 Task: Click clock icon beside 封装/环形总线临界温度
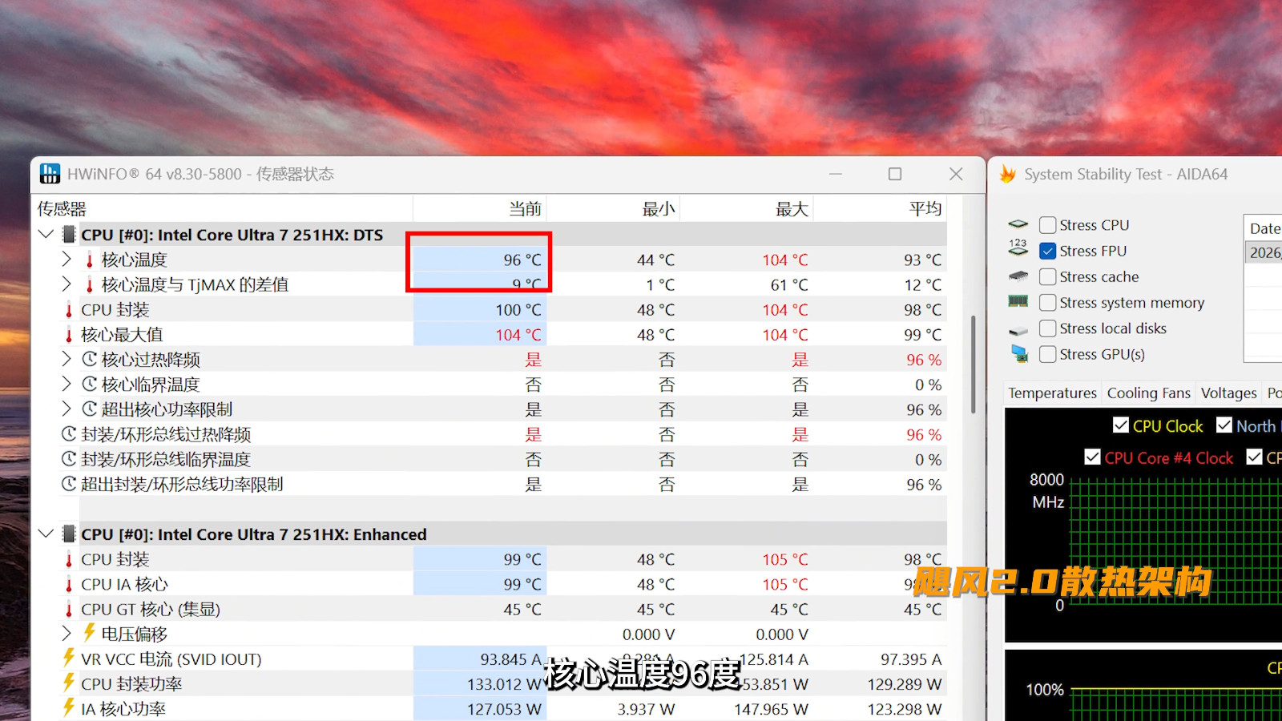[x=69, y=459]
